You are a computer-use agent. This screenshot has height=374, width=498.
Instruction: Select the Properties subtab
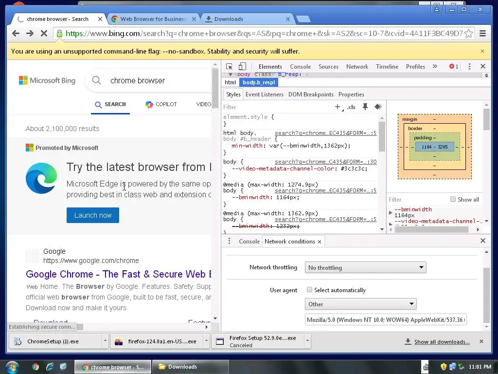[351, 94]
